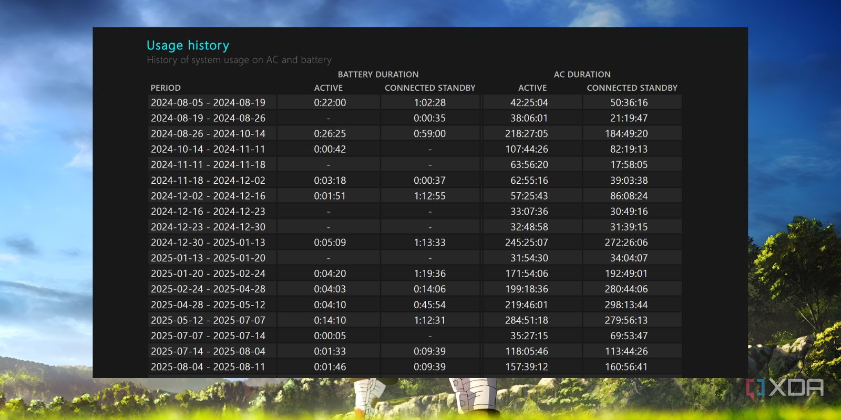The image size is (841, 420).
Task: Select period 2025-08-04 - 2025-08-11
Action: coord(208,366)
